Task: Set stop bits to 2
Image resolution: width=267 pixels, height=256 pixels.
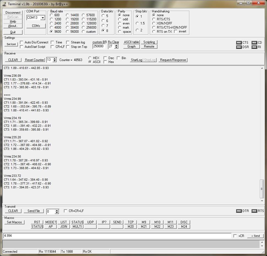Action: point(137,30)
